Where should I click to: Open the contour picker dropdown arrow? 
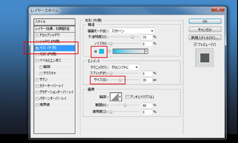120,97
